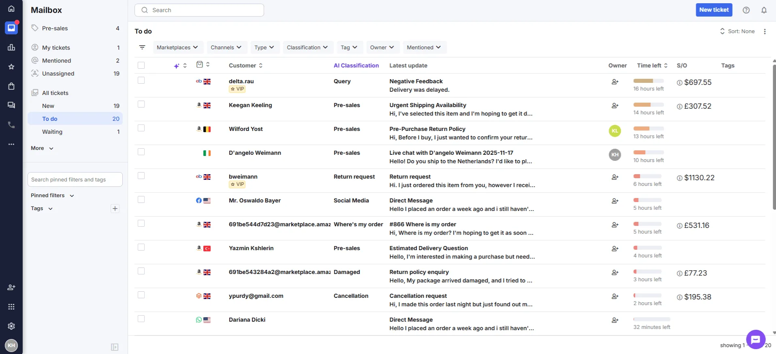776x354 pixels.
Task: Open the three-dot options menu near Sort
Action: pyautogui.click(x=765, y=32)
